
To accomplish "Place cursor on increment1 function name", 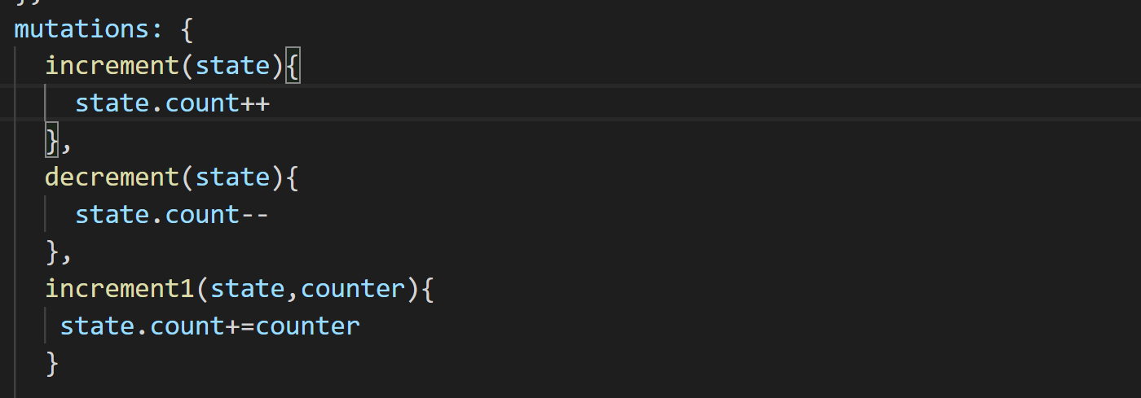I will (x=121, y=289).
